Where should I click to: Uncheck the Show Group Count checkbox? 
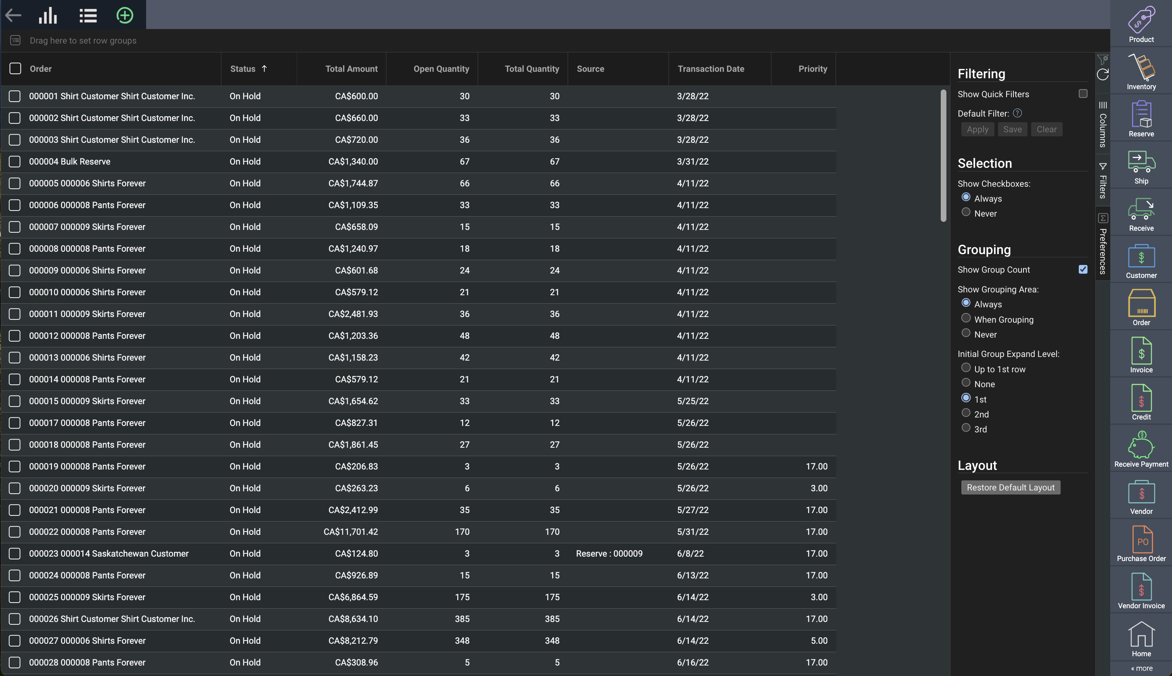pos(1083,269)
